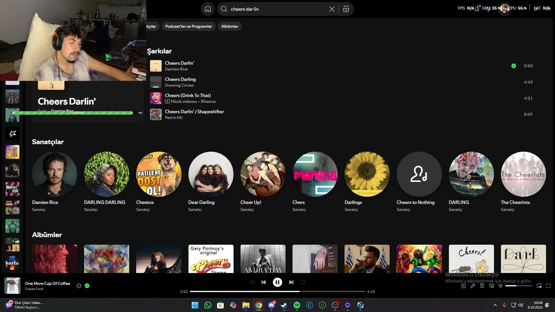Pause the current playback

click(x=277, y=282)
